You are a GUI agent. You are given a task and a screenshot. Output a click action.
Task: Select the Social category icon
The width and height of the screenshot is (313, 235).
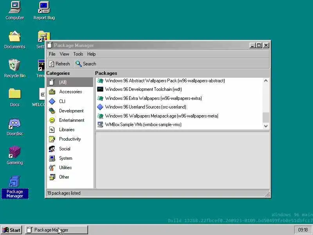pos(52,149)
